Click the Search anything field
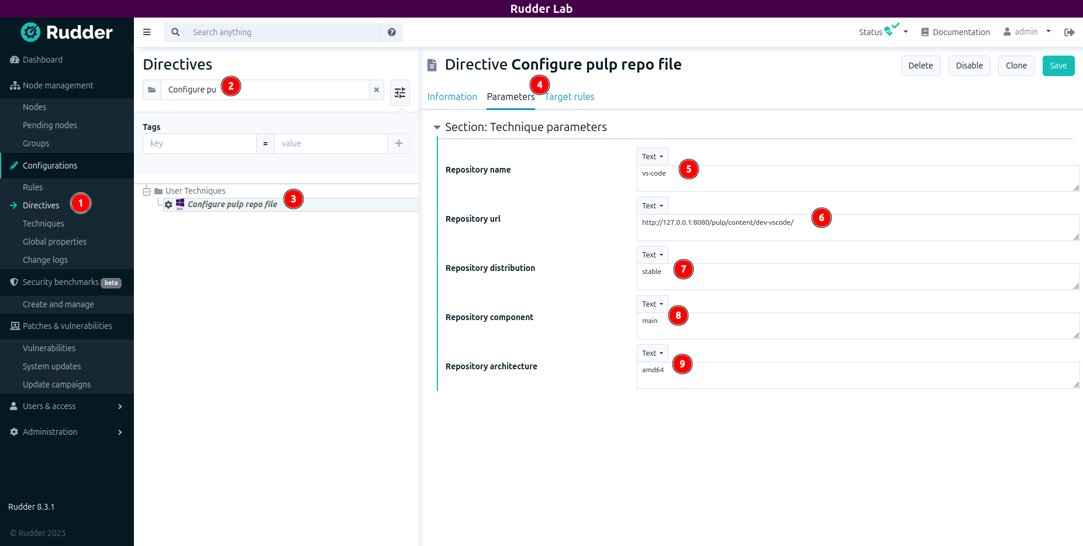Viewport: 1083px width, 546px height. click(283, 32)
